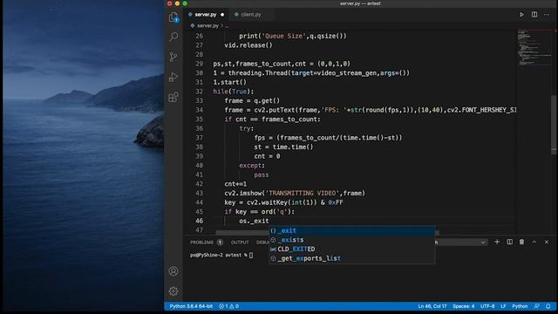
Task: Kill the terminal with trash icon
Action: click(521, 242)
